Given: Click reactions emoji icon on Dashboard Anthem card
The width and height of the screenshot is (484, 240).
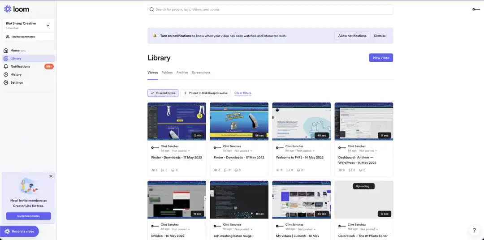Looking at the screenshot, I should tap(360, 170).
